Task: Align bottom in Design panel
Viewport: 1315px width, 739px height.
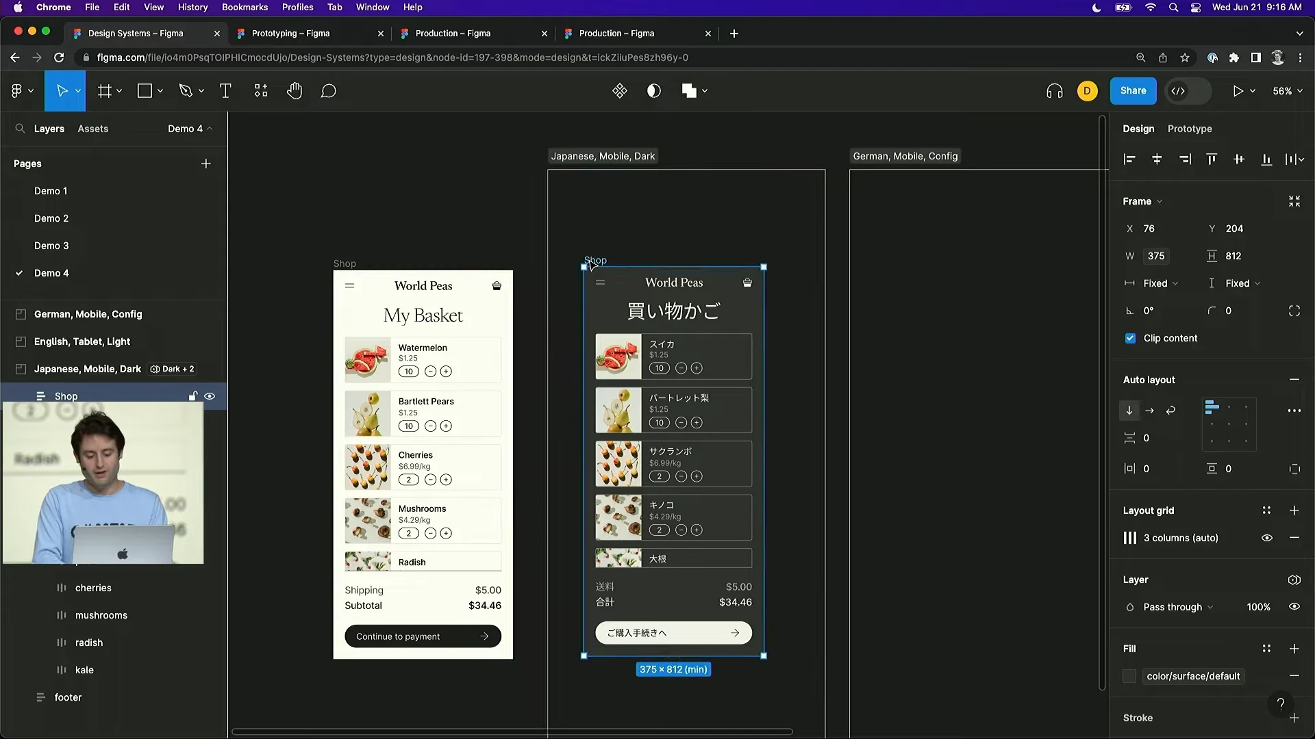Action: [1266, 159]
